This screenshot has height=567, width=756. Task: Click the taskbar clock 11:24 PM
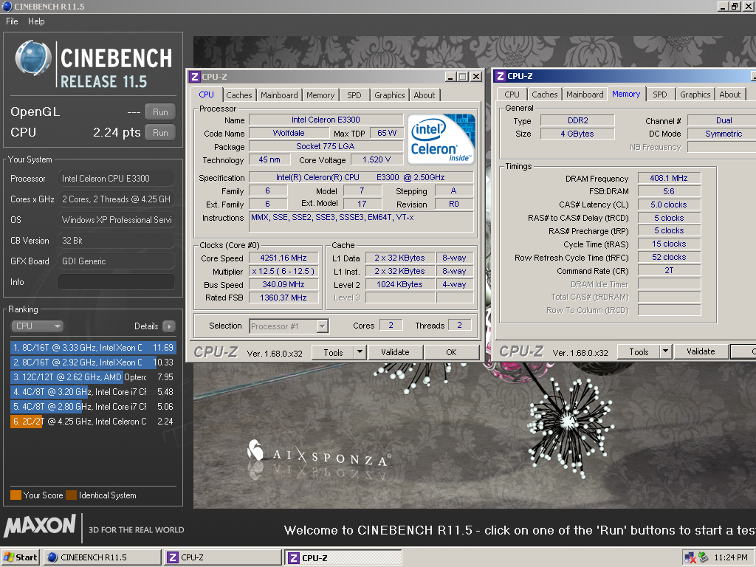(x=731, y=558)
